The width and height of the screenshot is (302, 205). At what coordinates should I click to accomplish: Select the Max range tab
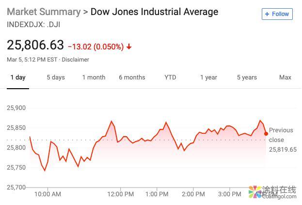tap(285, 78)
